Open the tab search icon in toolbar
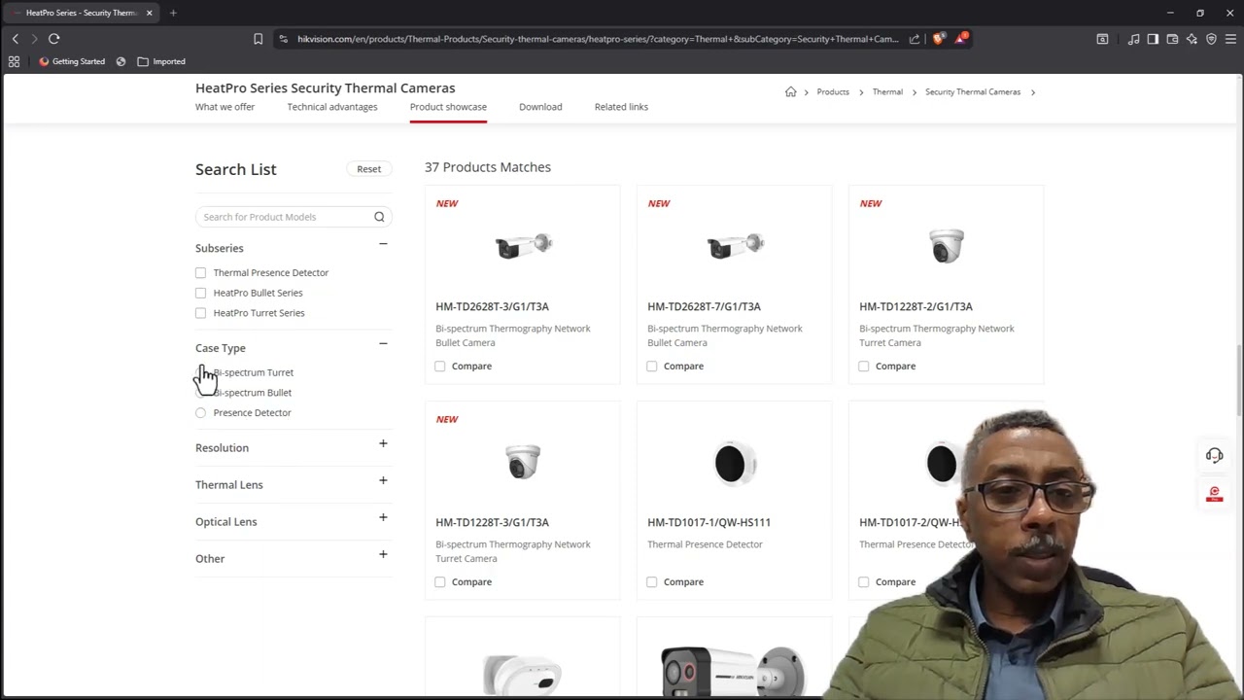1244x700 pixels. 1102,39
